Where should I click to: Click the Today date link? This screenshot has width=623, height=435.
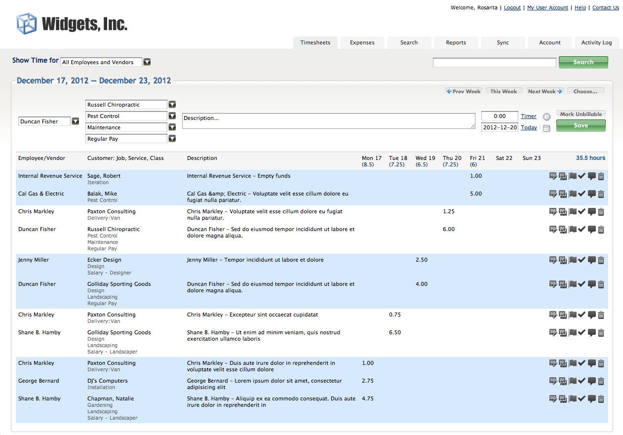point(529,128)
